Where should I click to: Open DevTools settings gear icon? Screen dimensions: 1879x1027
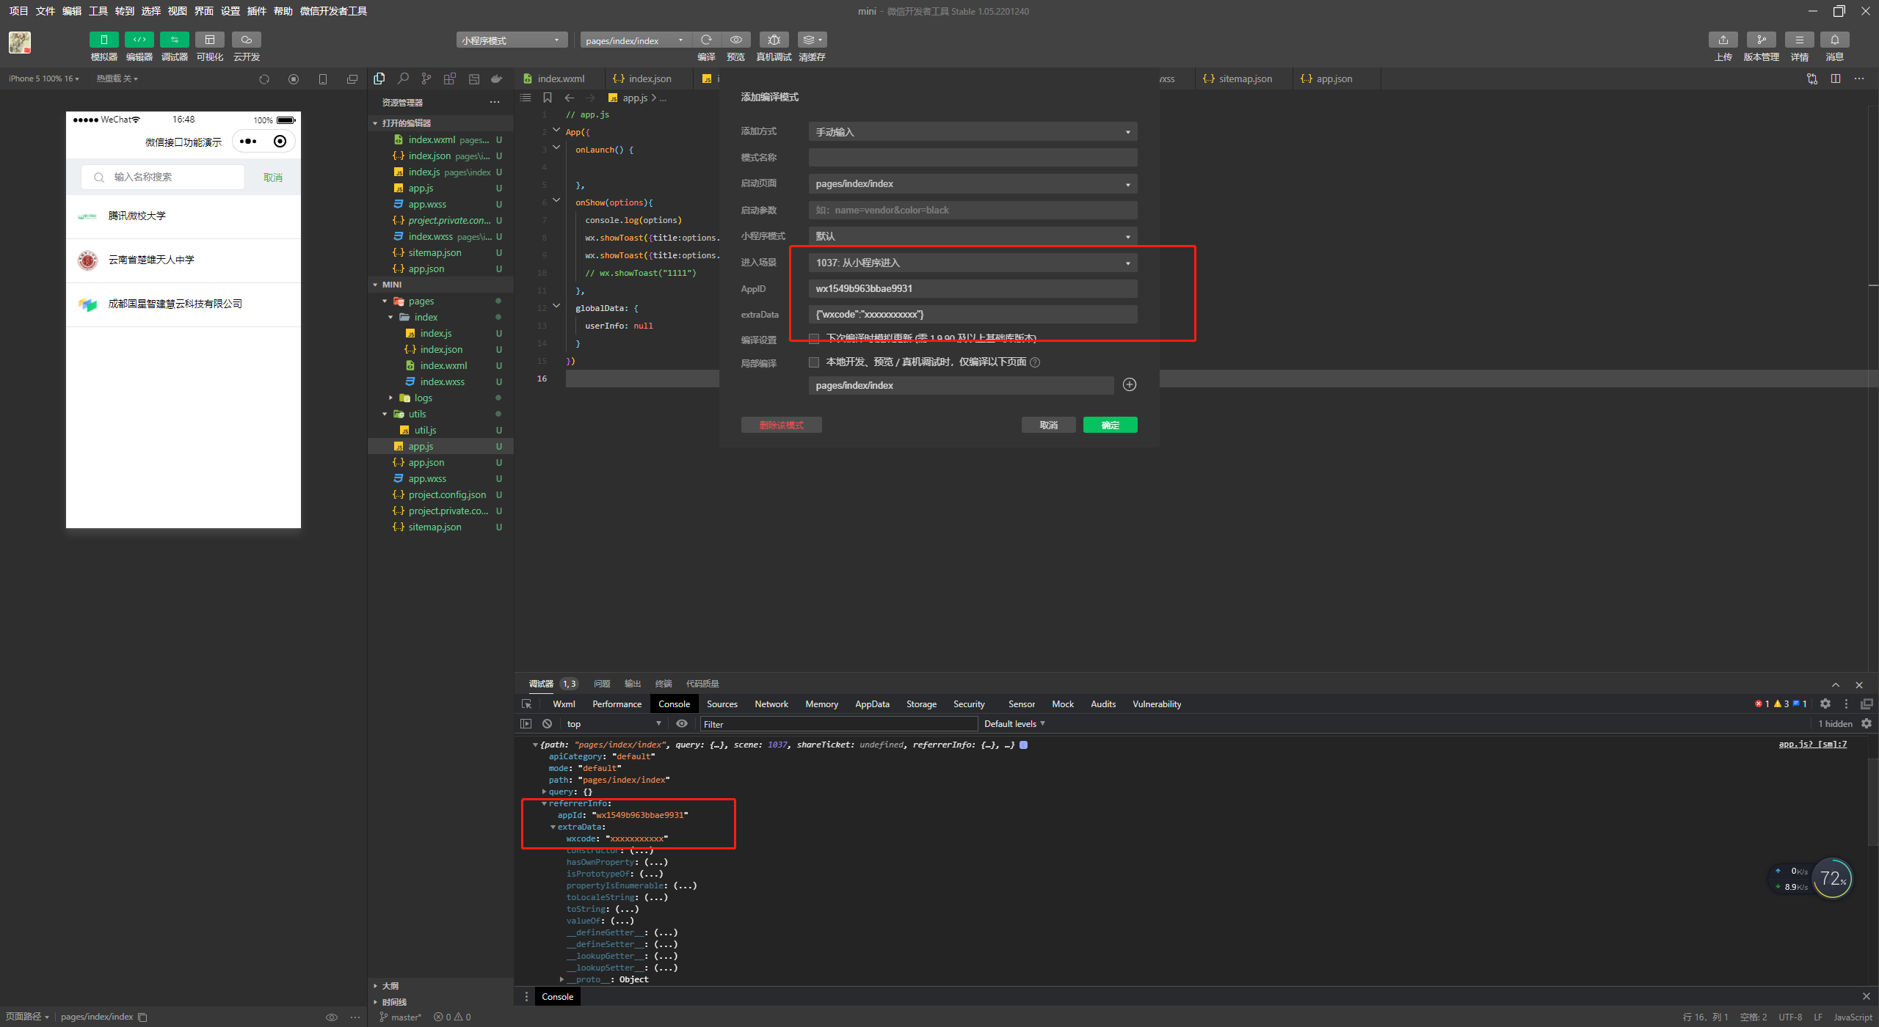tap(1825, 704)
